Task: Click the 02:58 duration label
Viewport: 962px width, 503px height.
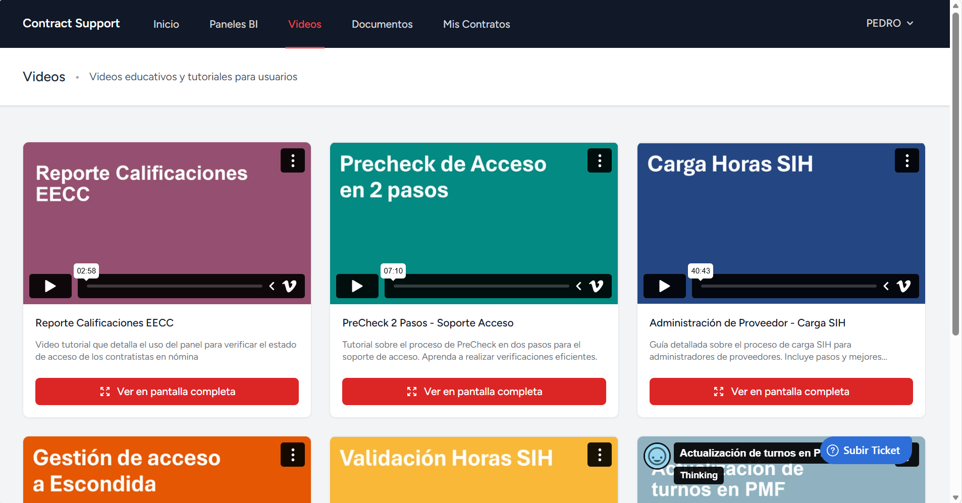Action: click(86, 271)
